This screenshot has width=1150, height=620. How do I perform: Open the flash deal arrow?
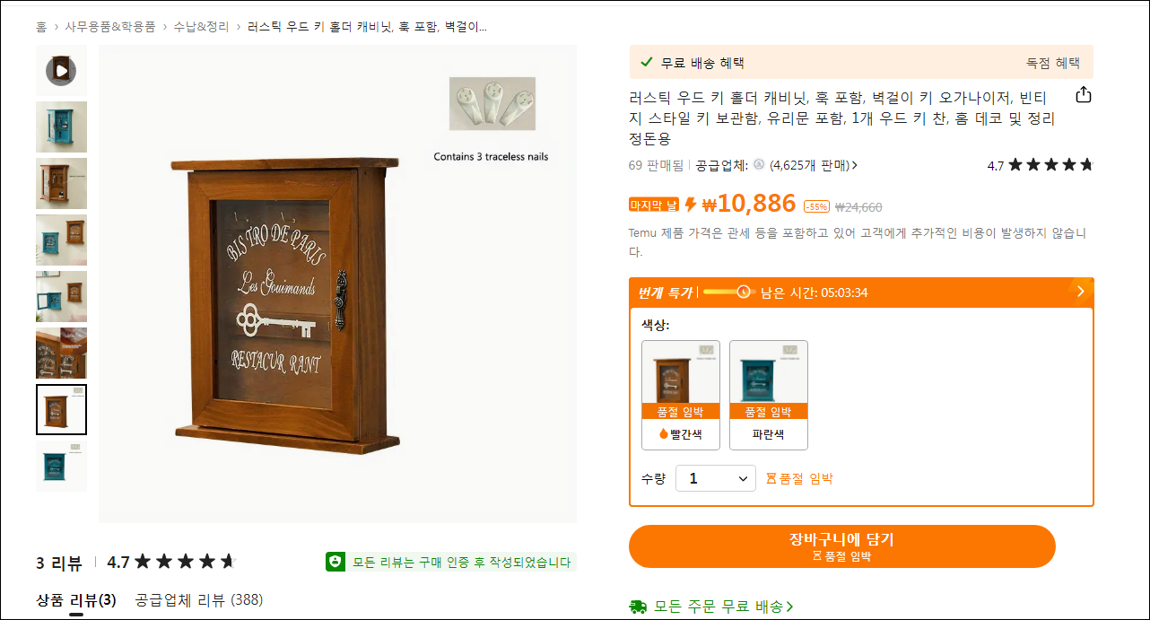click(1080, 292)
